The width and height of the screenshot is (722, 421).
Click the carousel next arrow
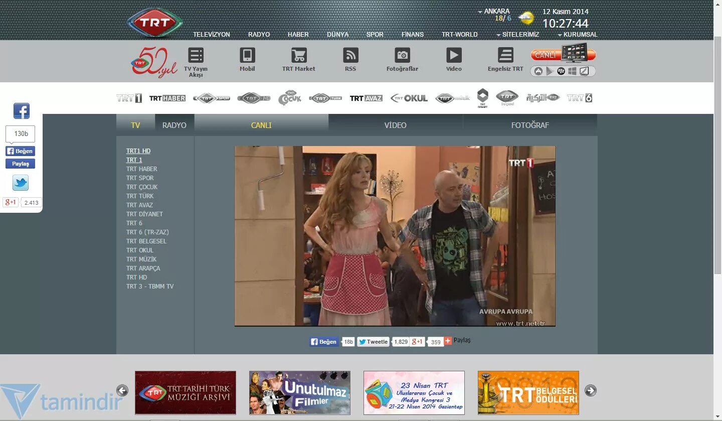(591, 390)
